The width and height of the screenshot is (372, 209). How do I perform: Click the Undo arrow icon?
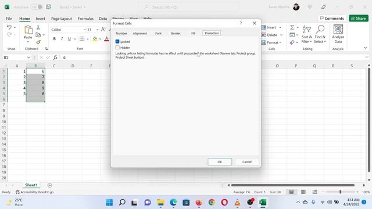pyautogui.click(x=9, y=27)
